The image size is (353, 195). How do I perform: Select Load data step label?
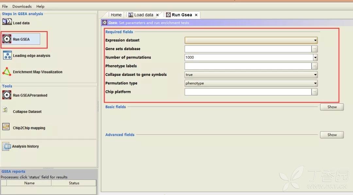tap(21, 23)
